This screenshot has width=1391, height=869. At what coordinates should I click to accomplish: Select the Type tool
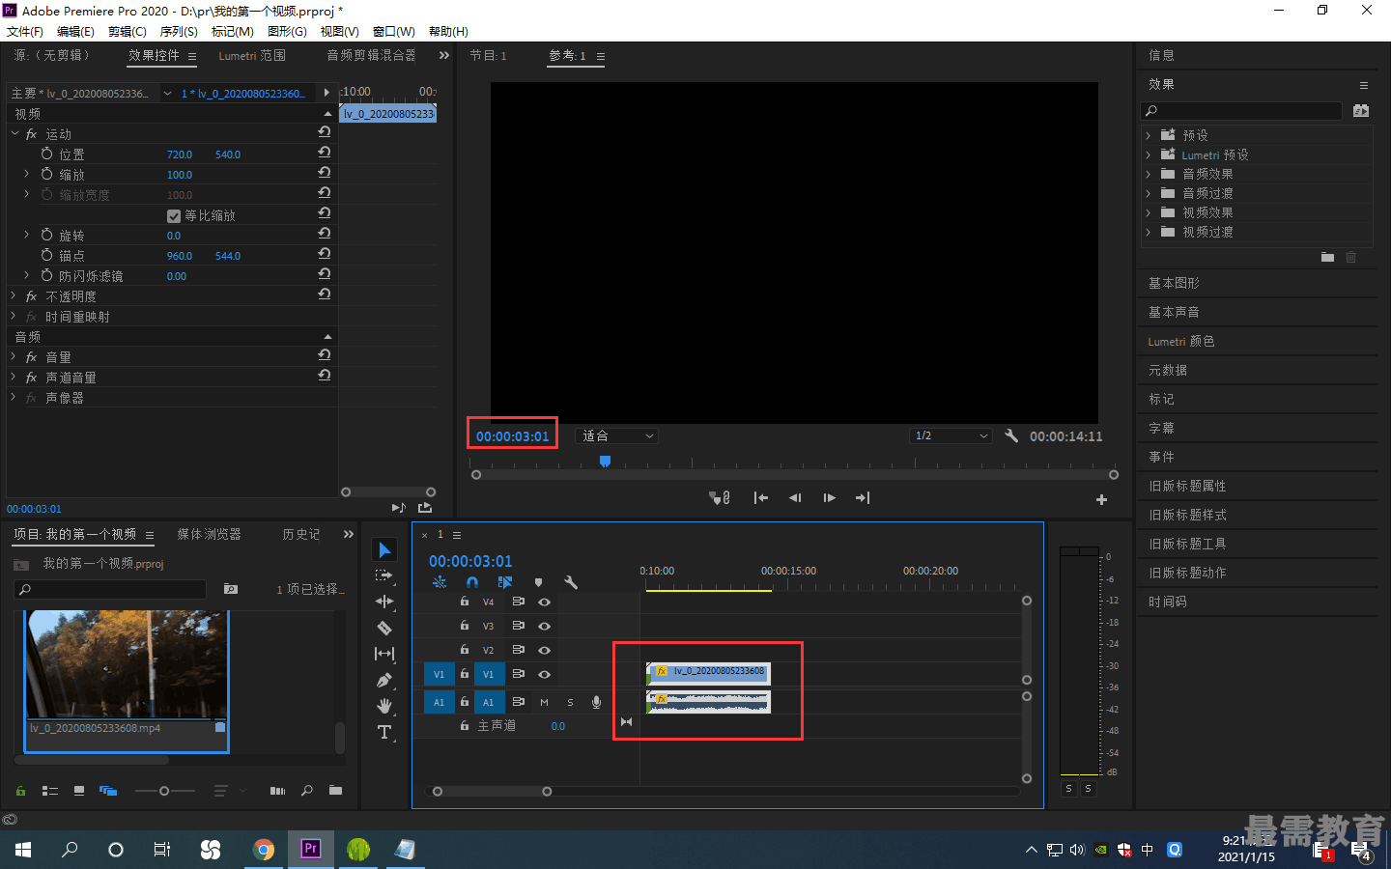pyautogui.click(x=384, y=732)
